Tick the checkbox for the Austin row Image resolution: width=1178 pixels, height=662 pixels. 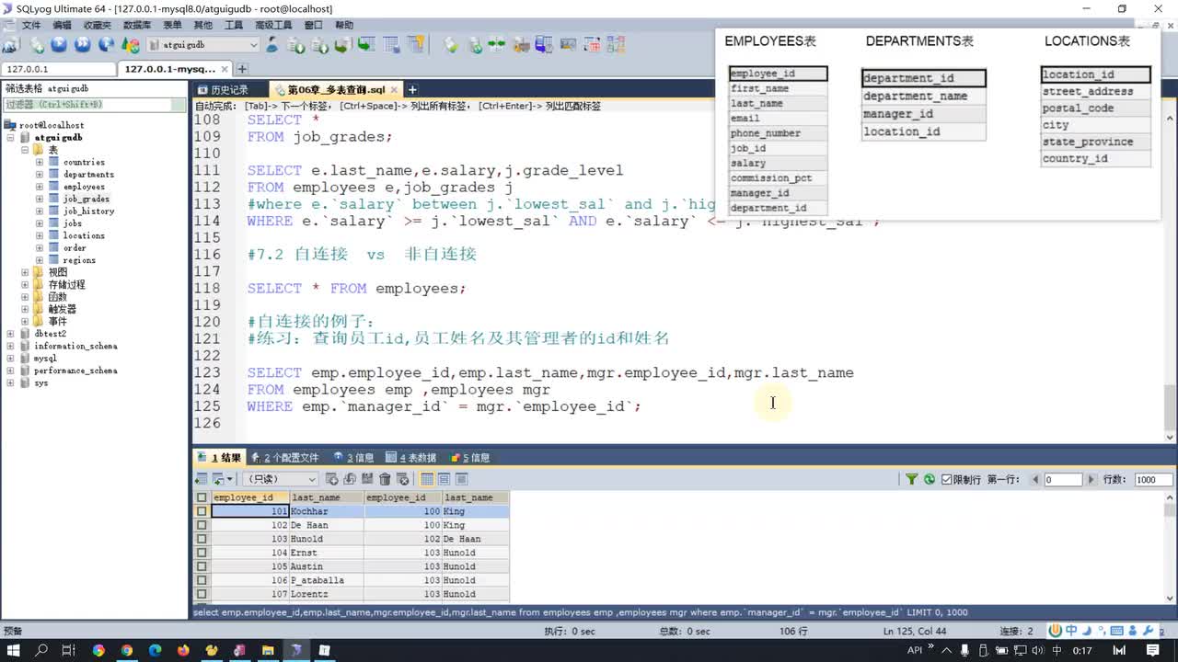(202, 566)
